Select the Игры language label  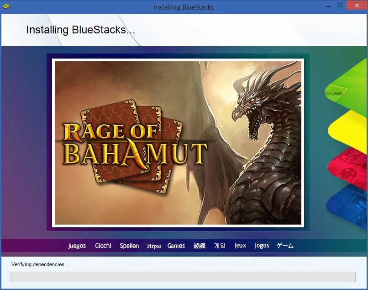coord(154,246)
